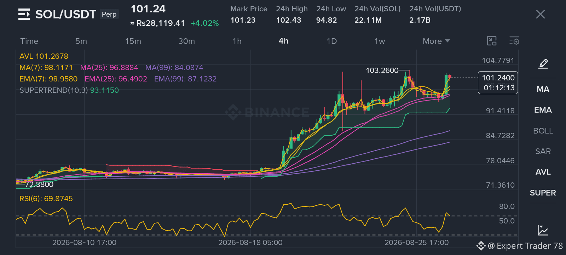566x255 pixels.
Task: Click the Perp contract badge
Action: coord(109,14)
